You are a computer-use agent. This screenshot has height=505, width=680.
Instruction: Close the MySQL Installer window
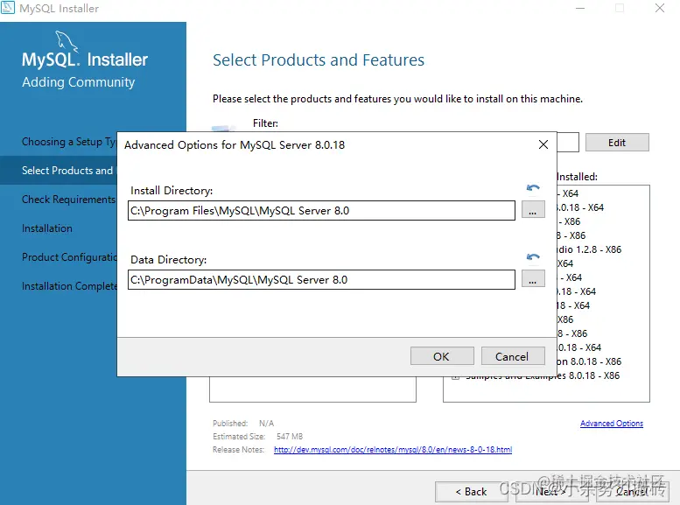[660, 8]
